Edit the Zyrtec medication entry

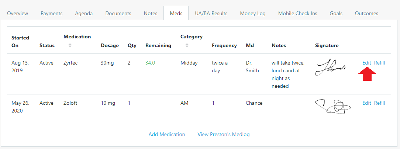coord(366,63)
